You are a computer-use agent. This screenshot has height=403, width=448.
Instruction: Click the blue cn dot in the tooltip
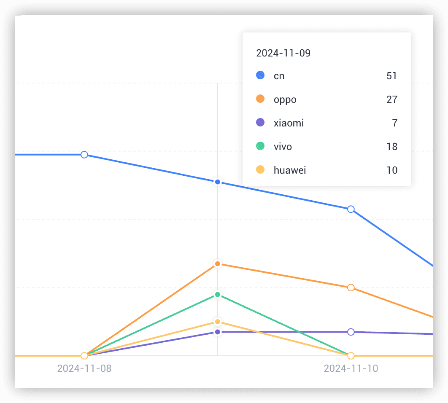[x=260, y=75]
